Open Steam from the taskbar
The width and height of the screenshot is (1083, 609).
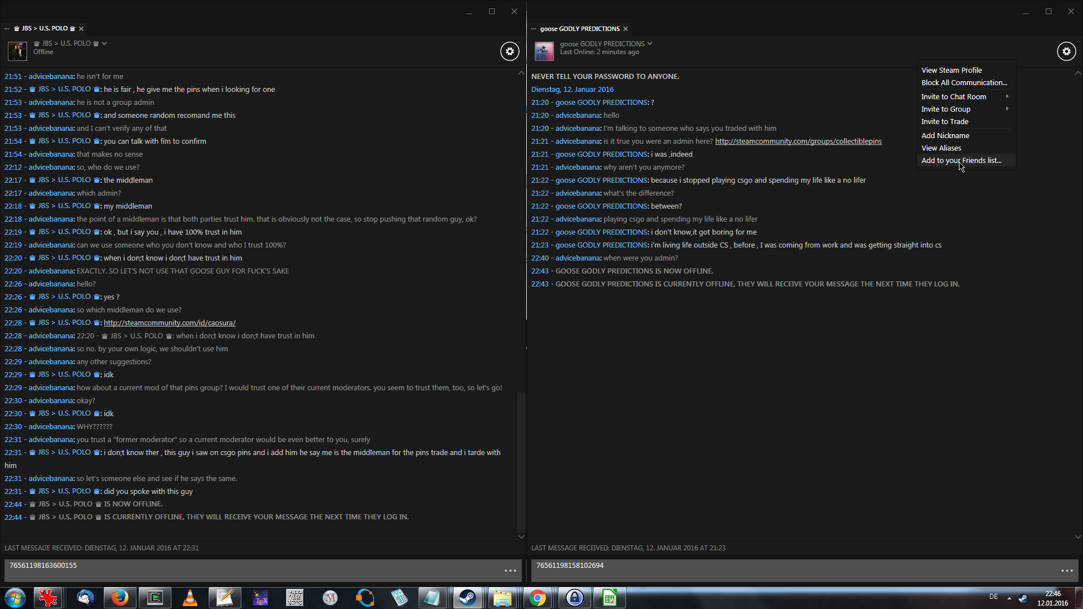click(x=467, y=598)
